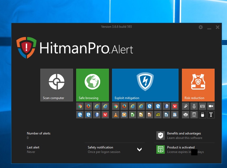Image resolution: width=227 pixels, height=168 pixels.
Task: Click the red Vivaldi icon under Safe browsing
Action: tap(105, 115)
